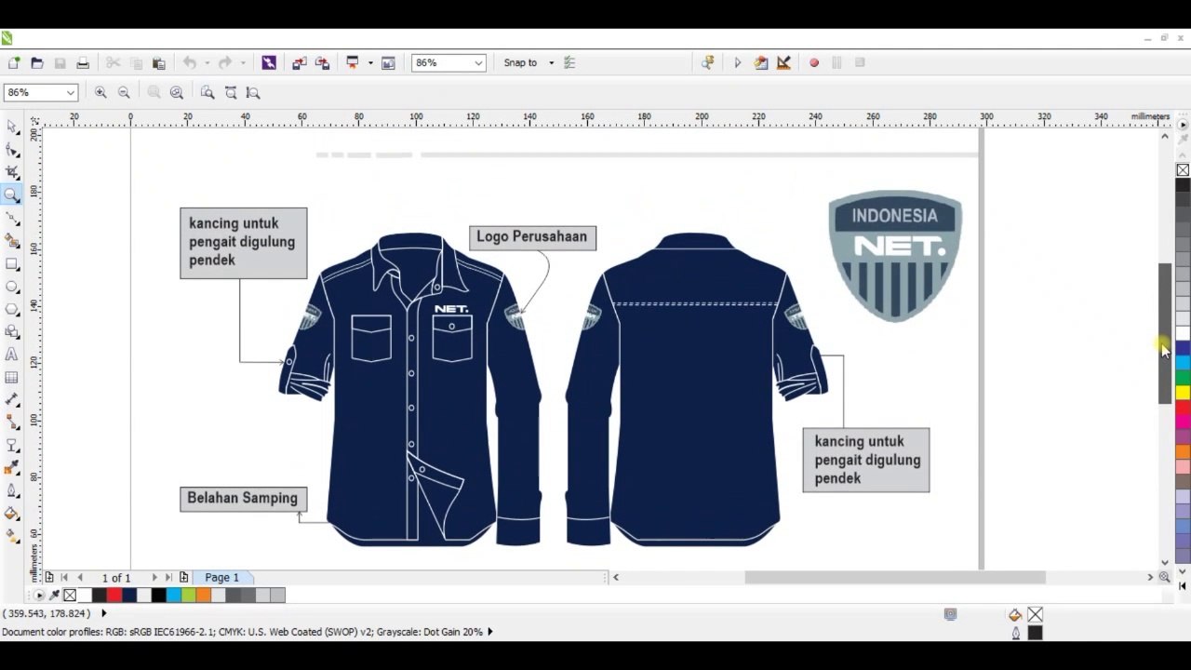Select the Ellipse tool
1191x670 pixels.
click(13, 287)
